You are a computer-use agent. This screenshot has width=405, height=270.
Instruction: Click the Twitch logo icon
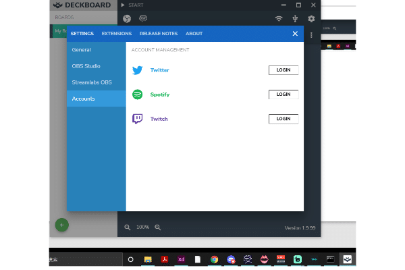[x=138, y=119]
